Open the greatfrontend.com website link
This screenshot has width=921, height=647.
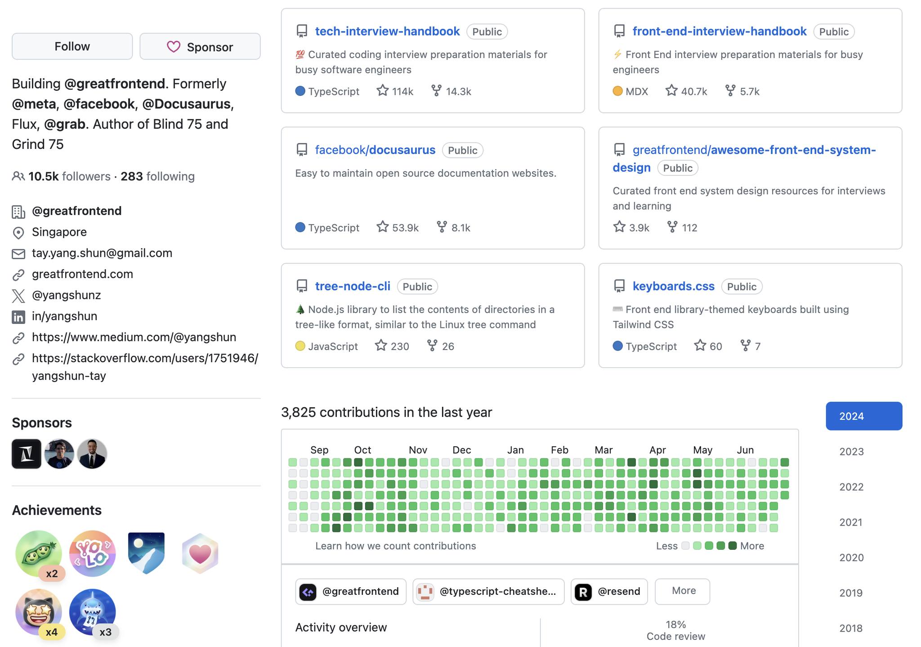point(82,274)
